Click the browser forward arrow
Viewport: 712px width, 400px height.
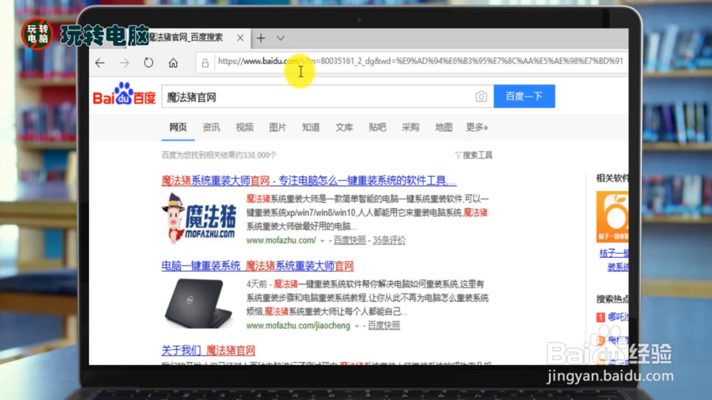125,63
